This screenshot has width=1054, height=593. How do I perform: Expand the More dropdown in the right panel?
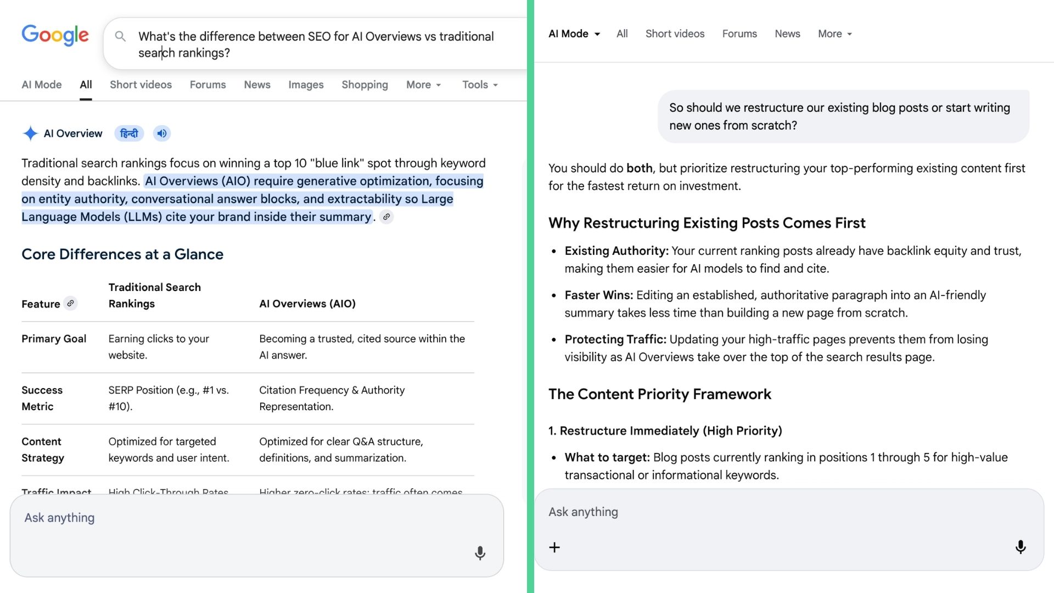[835, 33]
